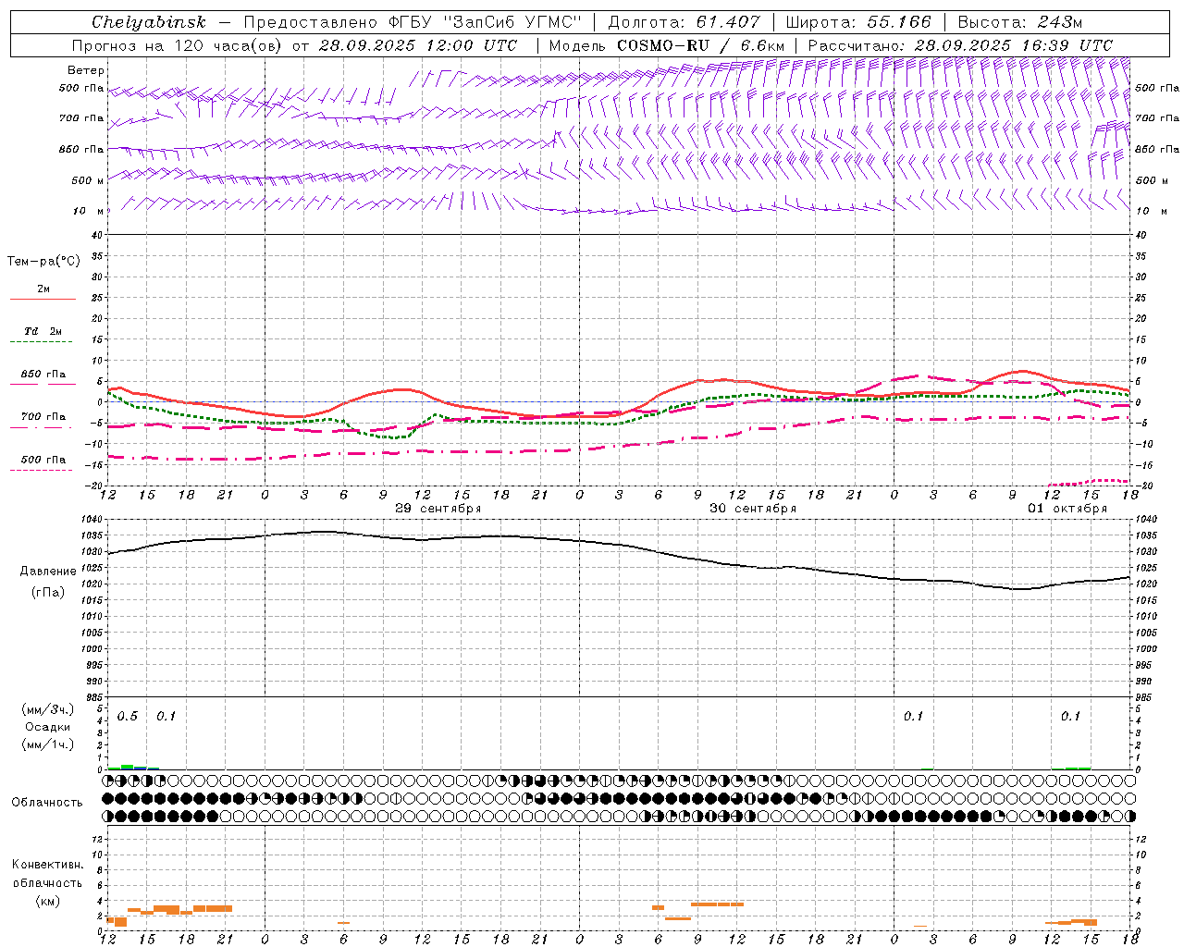Image resolution: width=1184 pixels, height=947 pixels.
Task: Click the "29 сентября" date label
Action: pos(438,509)
